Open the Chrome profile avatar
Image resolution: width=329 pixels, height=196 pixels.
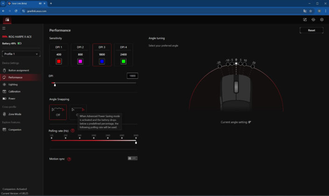[x=319, y=11]
